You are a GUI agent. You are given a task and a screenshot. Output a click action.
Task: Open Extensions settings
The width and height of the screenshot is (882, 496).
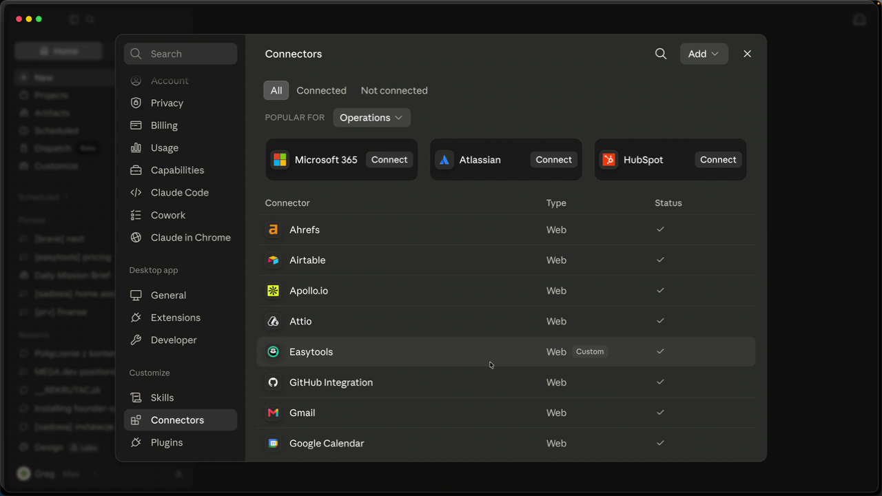[181, 318]
